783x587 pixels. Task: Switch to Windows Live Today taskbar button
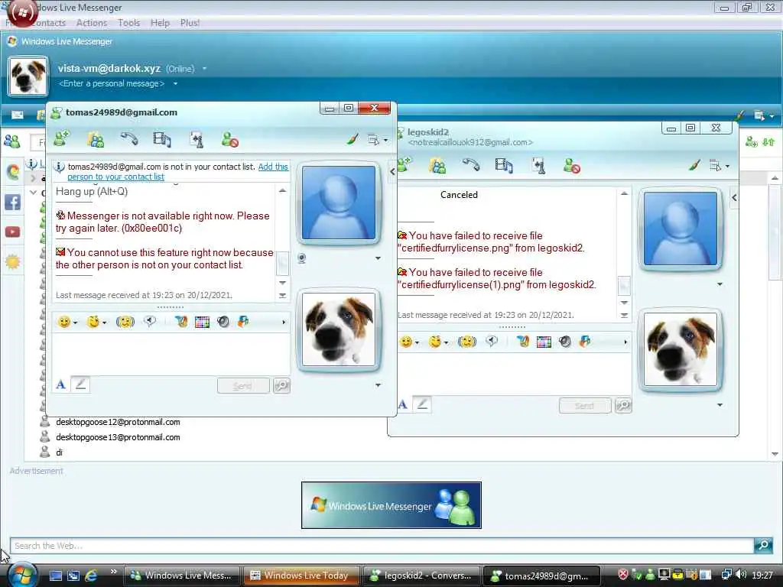coord(301,576)
